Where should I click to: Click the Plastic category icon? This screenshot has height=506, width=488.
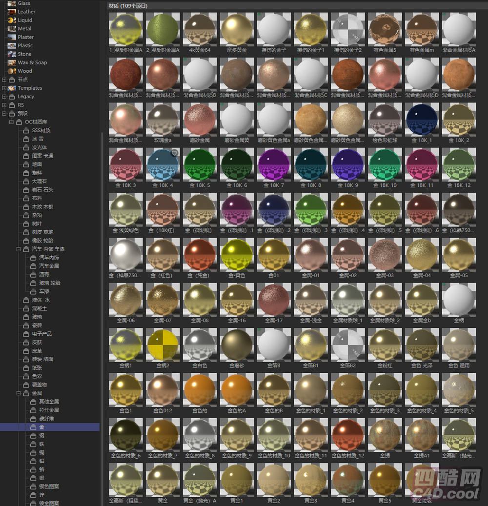pyautogui.click(x=12, y=46)
